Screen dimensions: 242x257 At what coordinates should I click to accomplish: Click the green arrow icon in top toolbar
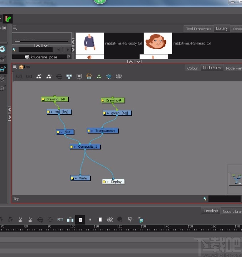(8, 19)
